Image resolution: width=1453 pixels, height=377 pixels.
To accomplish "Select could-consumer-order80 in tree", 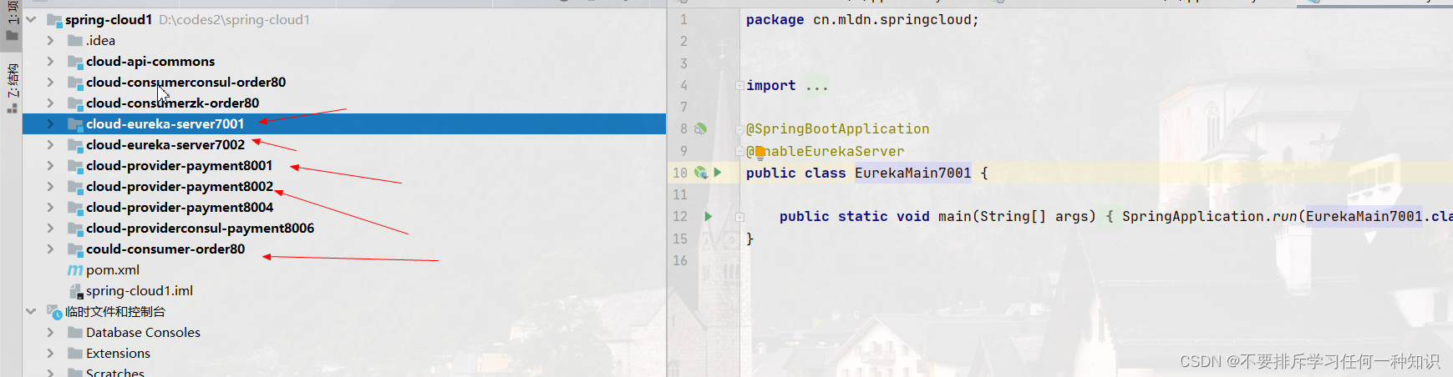I will [x=165, y=249].
